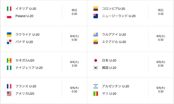Click the New Zealand flag icon
This screenshot has height=104, width=174.
(x=95, y=16)
